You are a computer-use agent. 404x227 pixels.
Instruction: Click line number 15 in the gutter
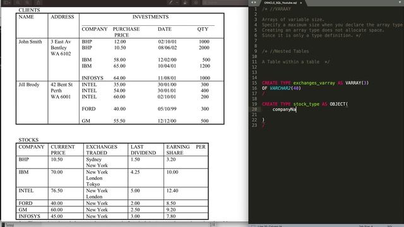[254, 83]
